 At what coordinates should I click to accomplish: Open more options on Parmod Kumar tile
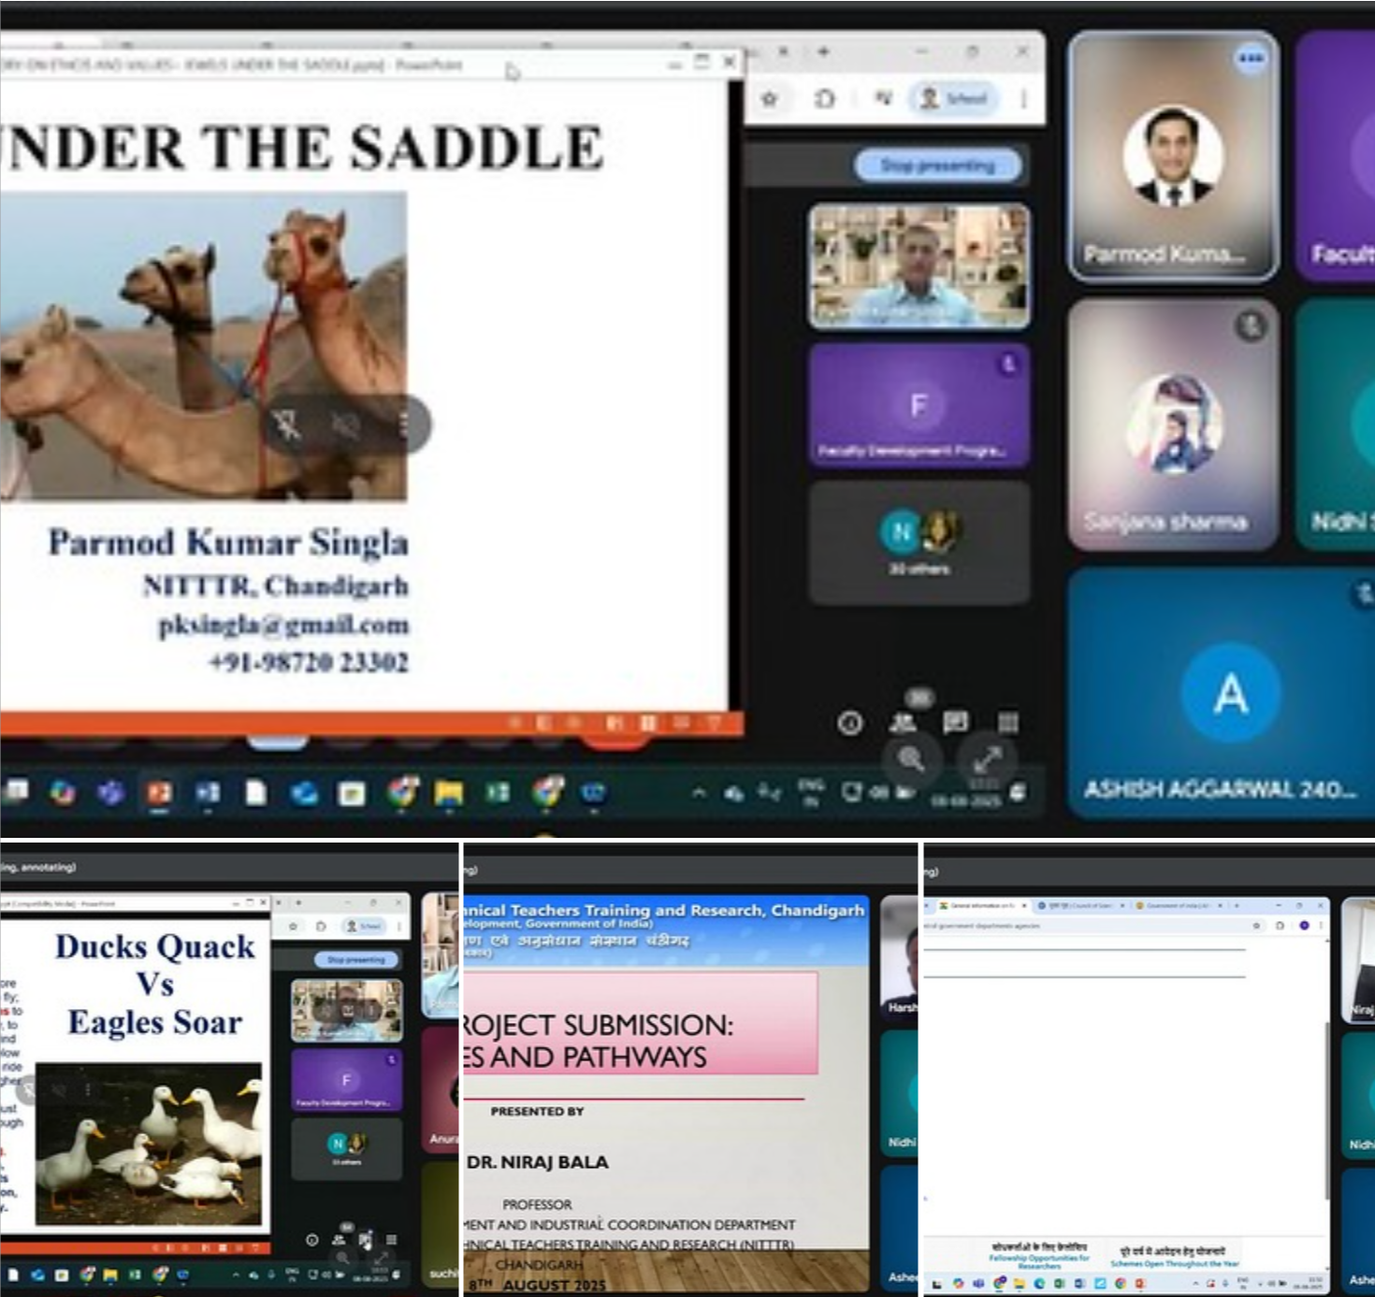[1250, 59]
